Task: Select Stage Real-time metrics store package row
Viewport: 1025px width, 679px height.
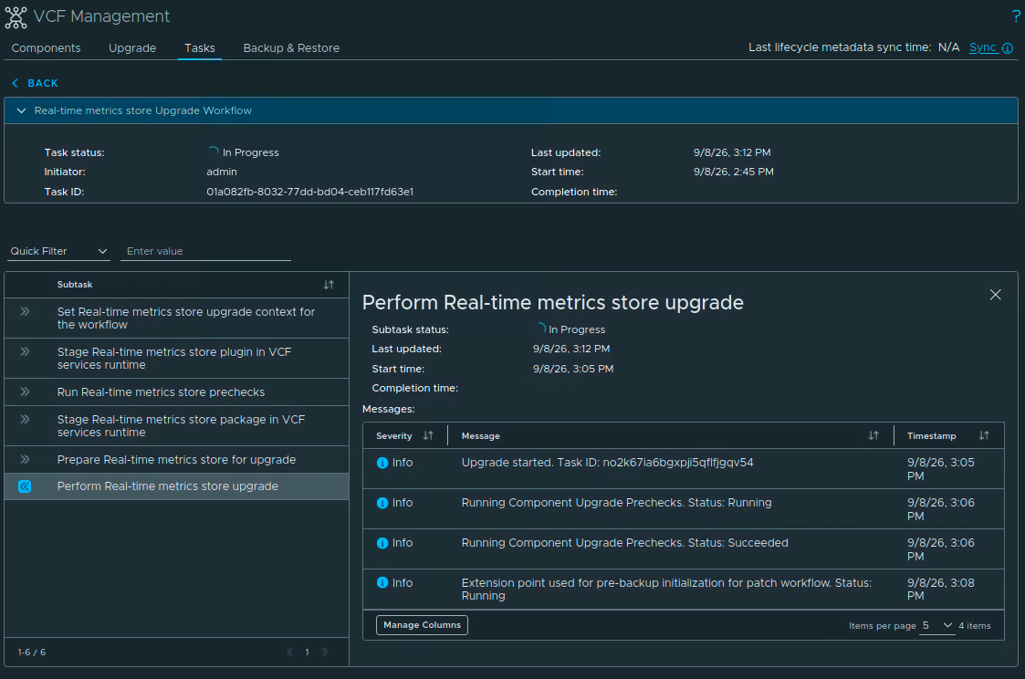Action: pos(176,426)
